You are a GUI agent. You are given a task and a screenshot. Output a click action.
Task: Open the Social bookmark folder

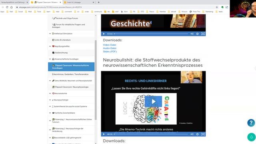tap(19, 12)
